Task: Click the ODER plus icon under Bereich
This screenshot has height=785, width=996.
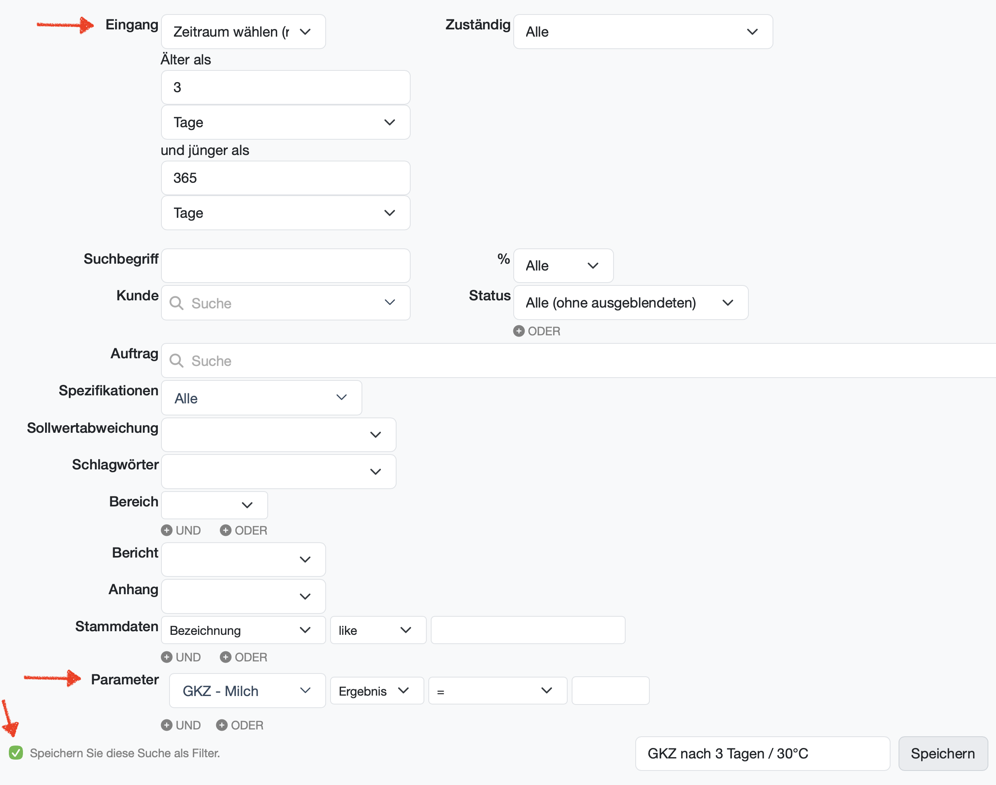Action: pyautogui.click(x=225, y=530)
